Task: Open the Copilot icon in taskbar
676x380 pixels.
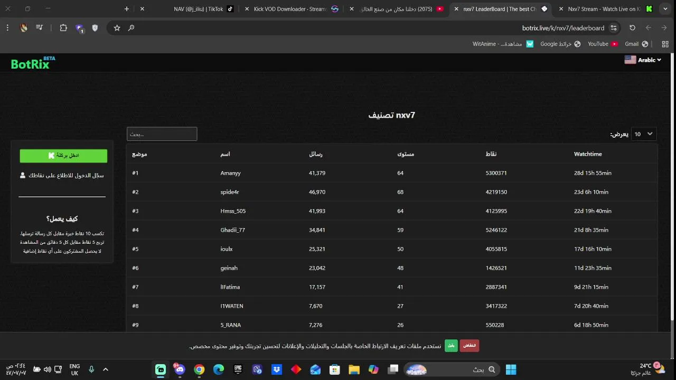Action: click(x=373, y=369)
